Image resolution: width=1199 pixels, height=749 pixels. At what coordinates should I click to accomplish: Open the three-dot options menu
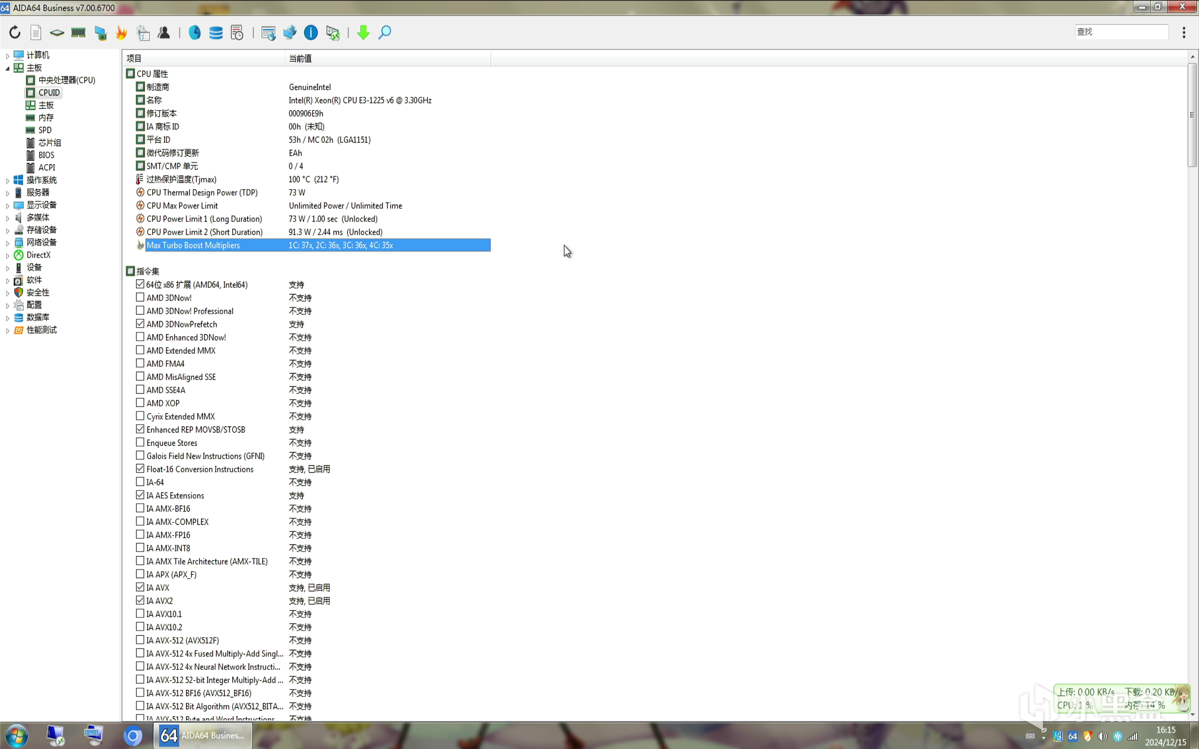click(x=1184, y=33)
